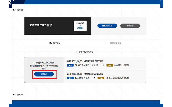Click the arrow icon on return trip row

93,78
